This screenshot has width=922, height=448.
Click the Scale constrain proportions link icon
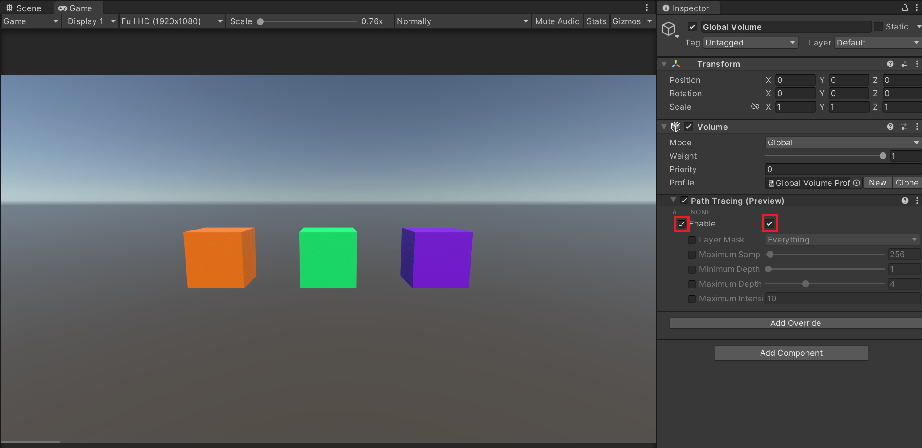tap(755, 107)
